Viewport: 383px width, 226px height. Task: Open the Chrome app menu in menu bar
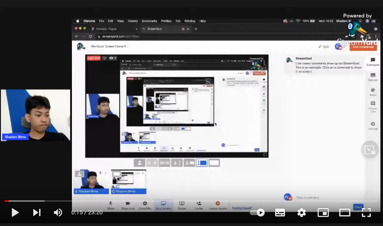pos(89,21)
